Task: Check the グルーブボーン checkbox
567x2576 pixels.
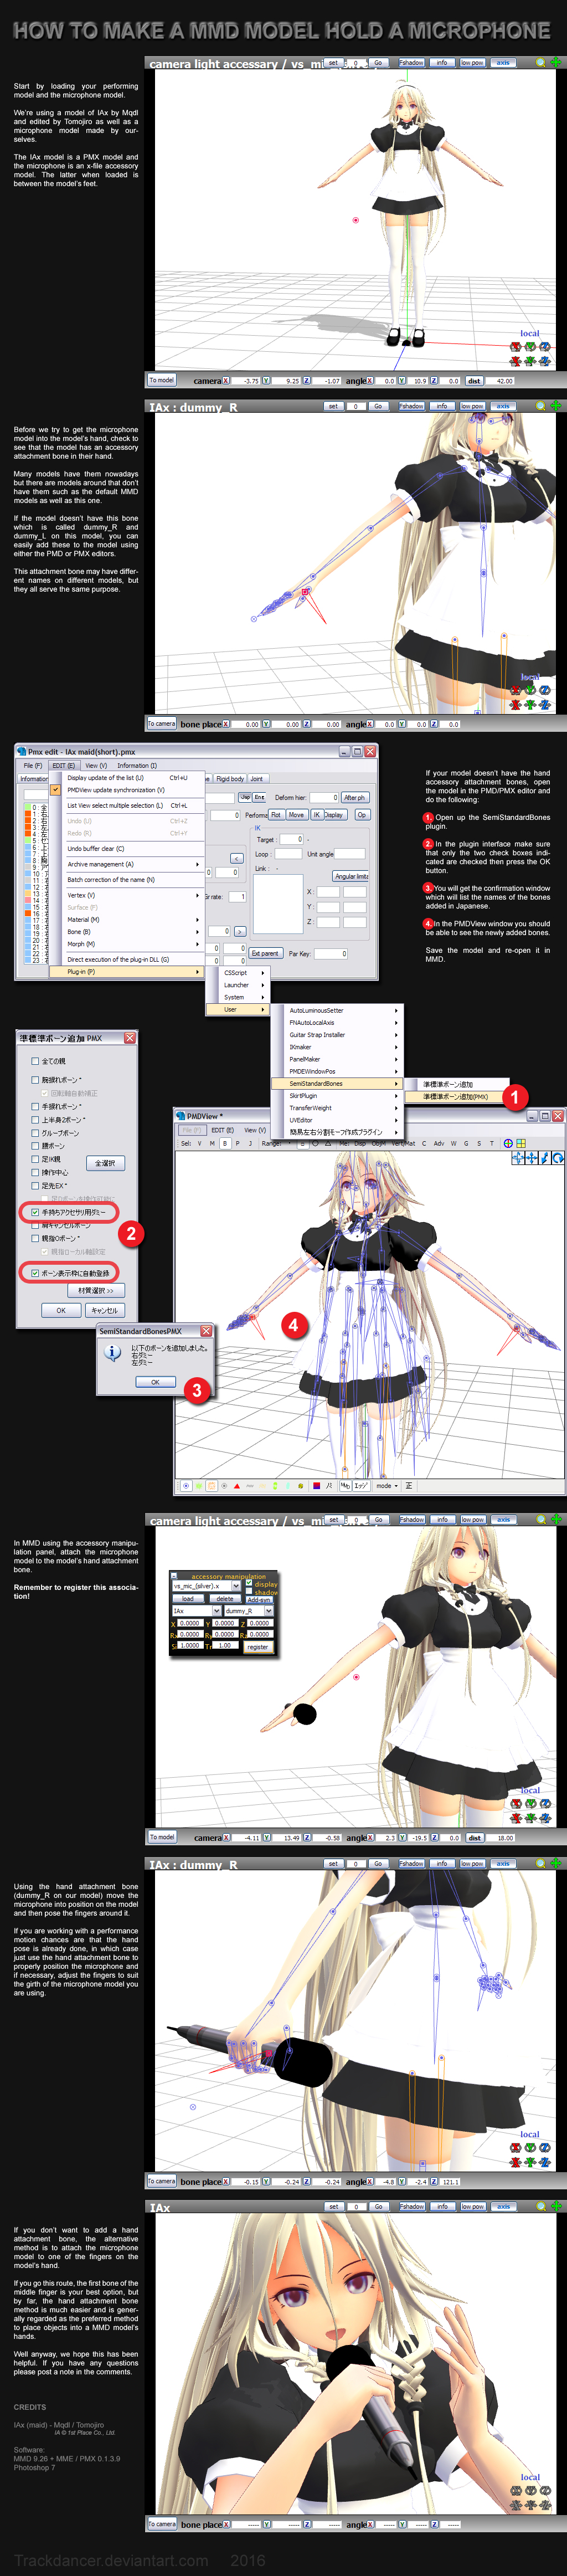Action: 35,1133
